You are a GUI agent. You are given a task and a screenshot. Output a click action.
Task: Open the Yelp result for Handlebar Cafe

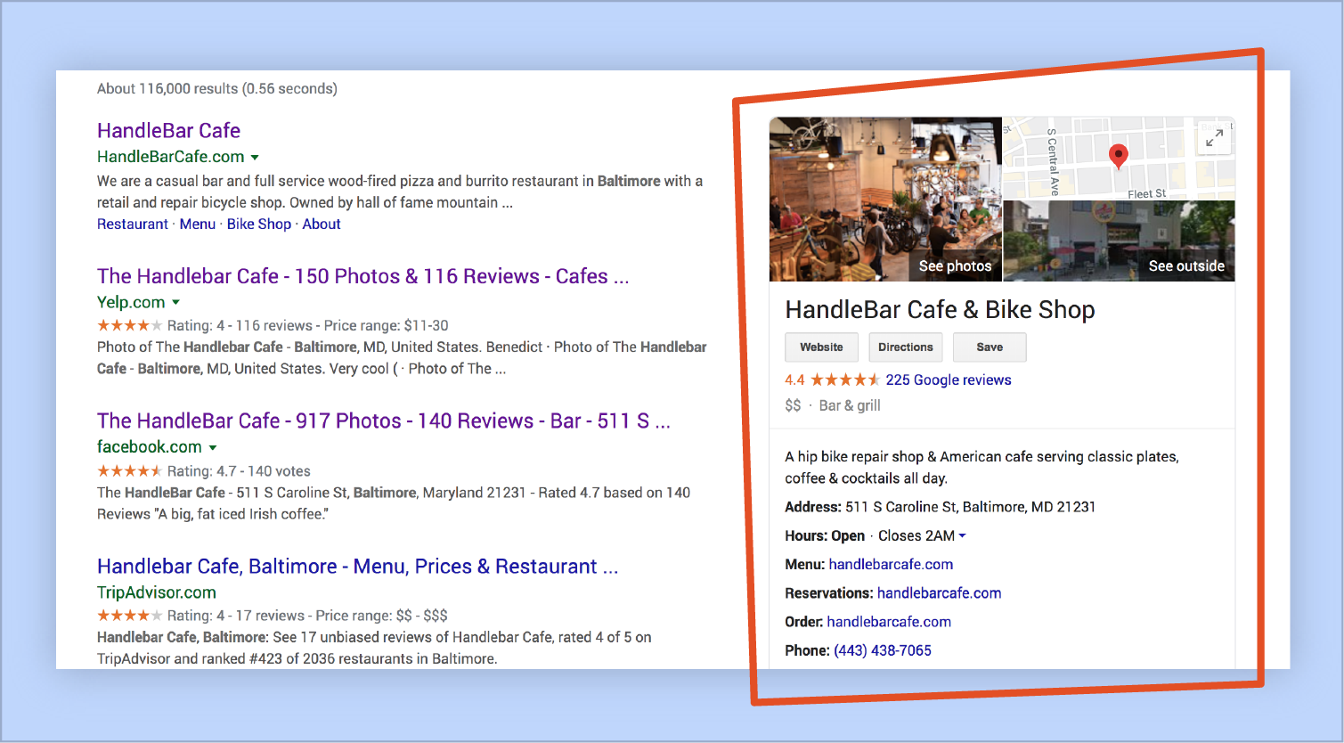tap(362, 276)
